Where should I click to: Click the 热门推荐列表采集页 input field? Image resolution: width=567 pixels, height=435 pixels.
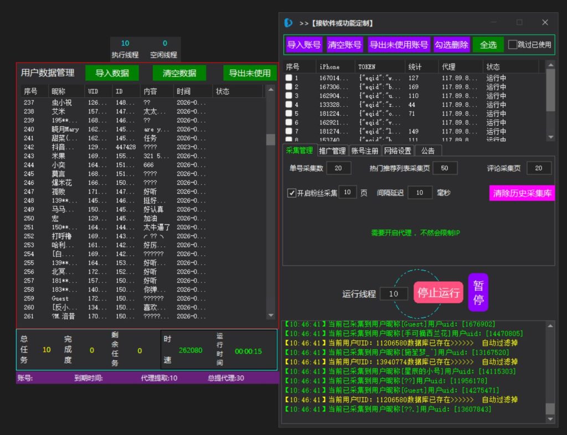(445, 168)
